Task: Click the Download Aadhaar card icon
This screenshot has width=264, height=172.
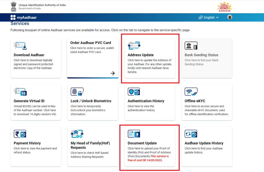Action: tap(20, 46)
